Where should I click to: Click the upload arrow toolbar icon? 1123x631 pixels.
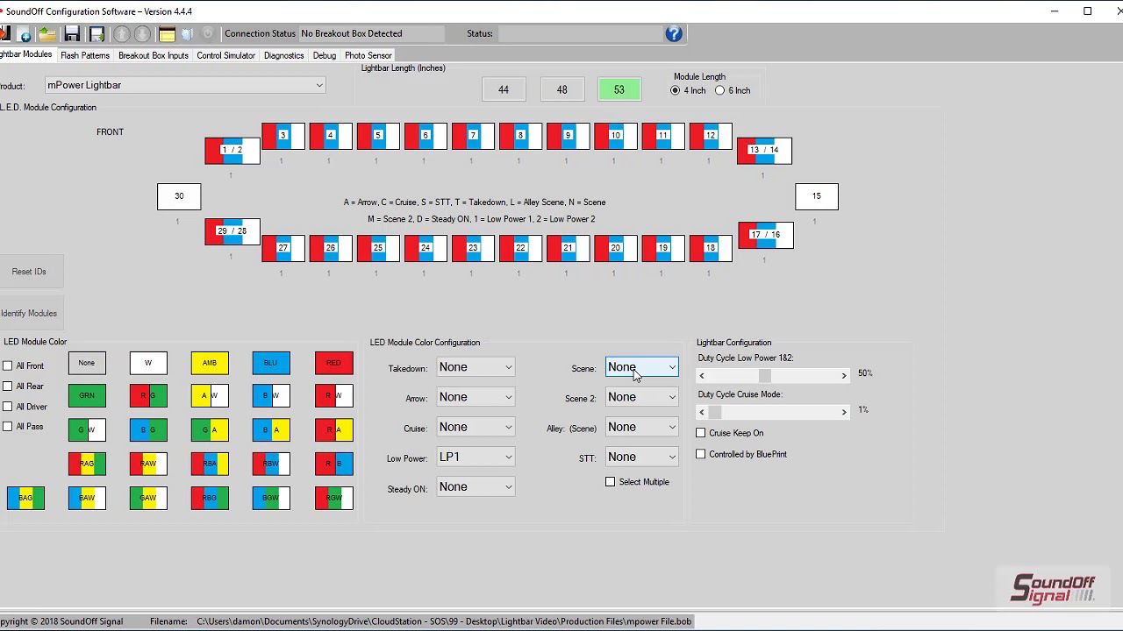(x=122, y=34)
